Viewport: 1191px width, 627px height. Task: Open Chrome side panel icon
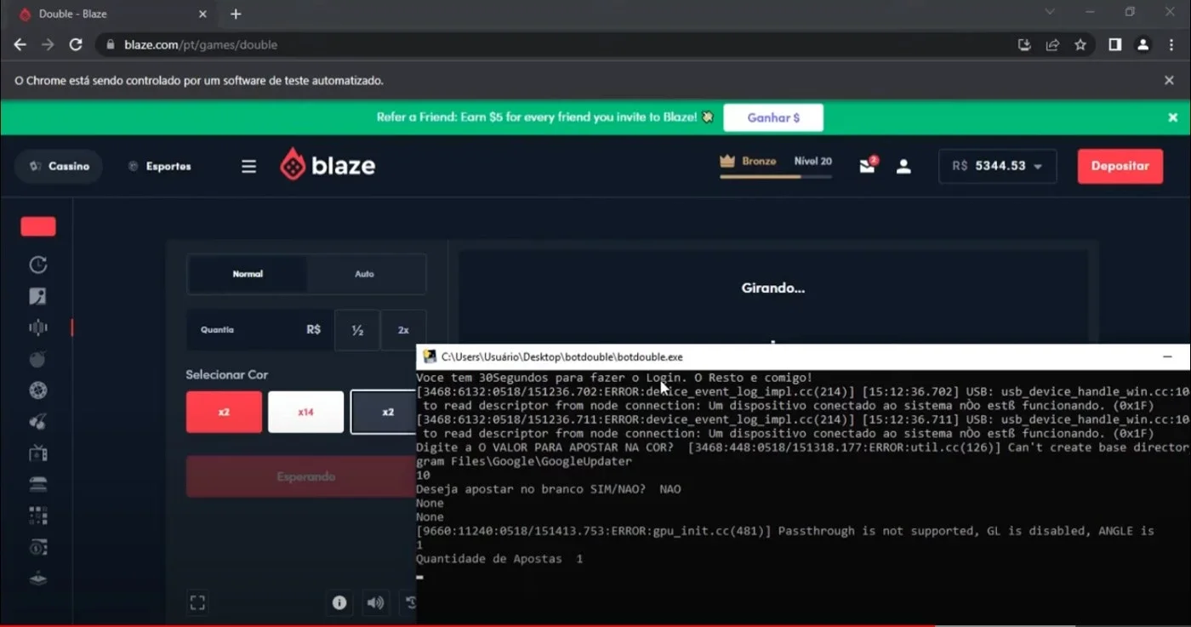click(1115, 45)
